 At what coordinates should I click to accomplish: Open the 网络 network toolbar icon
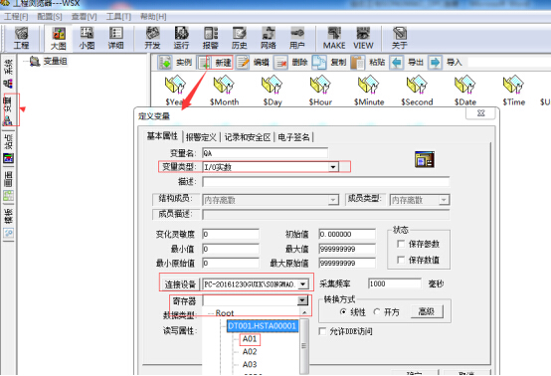click(x=269, y=38)
